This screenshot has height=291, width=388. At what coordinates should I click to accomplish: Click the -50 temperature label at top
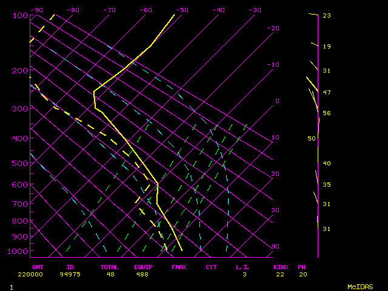(182, 10)
